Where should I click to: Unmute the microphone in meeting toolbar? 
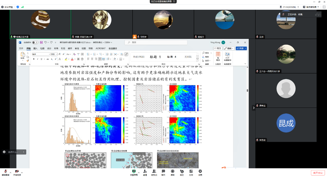click(x=5, y=172)
